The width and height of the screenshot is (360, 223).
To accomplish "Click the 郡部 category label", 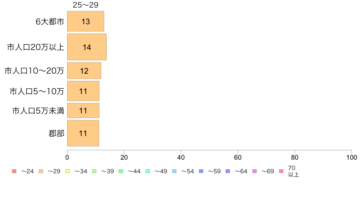I will pos(56,133).
